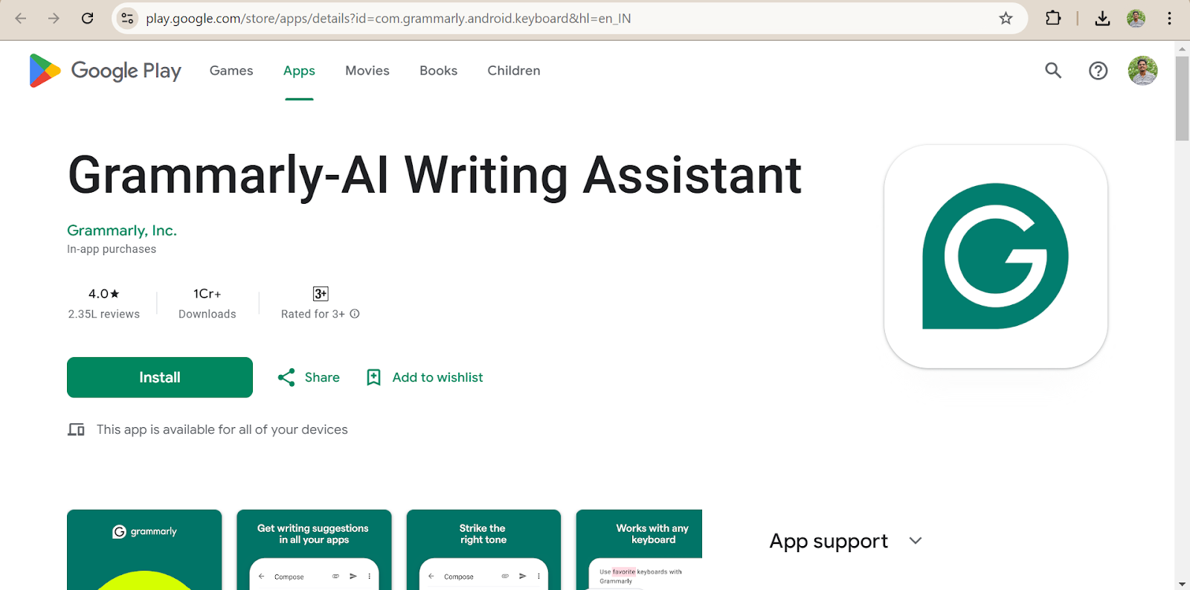Click the devices icon beside availability text
1190x590 pixels.
click(76, 429)
